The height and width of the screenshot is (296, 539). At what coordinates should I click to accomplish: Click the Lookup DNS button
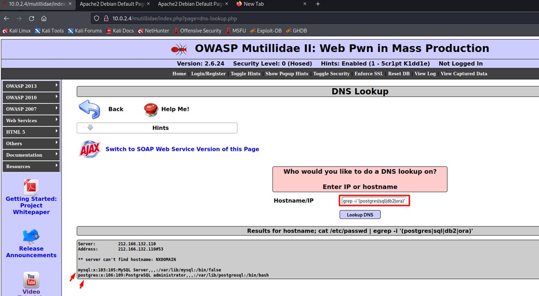coord(360,215)
